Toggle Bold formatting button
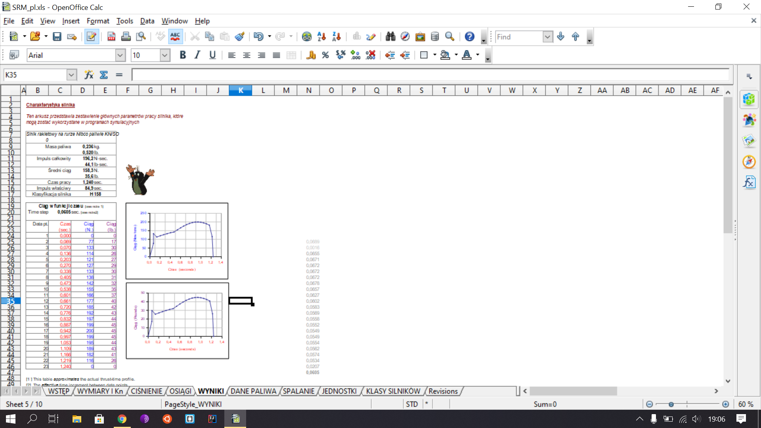 tap(183, 55)
